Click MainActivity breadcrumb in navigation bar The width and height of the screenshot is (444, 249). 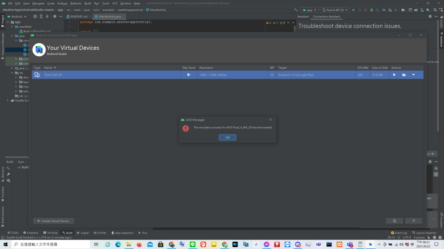coord(156,10)
